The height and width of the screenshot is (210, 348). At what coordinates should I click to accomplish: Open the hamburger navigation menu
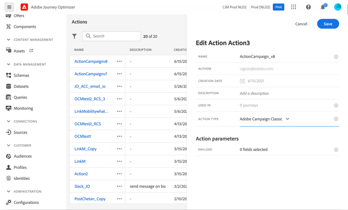point(9,7)
